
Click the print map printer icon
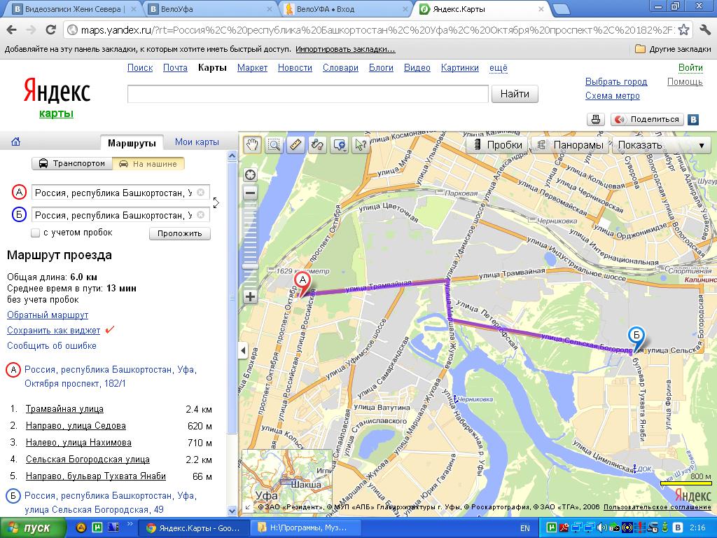[x=596, y=119]
